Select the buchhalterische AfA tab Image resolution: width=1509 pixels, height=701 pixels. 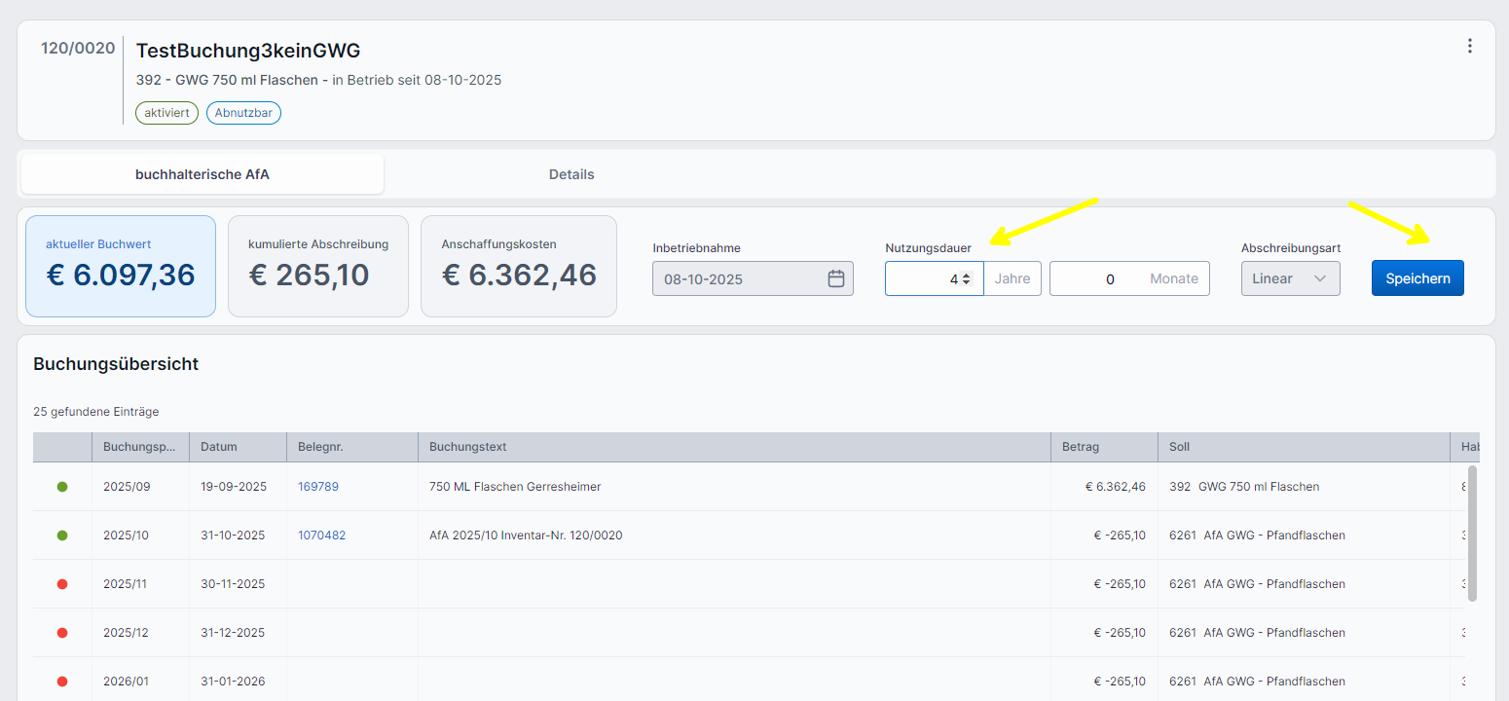pyautogui.click(x=202, y=174)
